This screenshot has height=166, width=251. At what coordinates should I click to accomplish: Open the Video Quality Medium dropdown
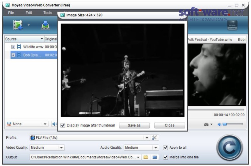47,148
